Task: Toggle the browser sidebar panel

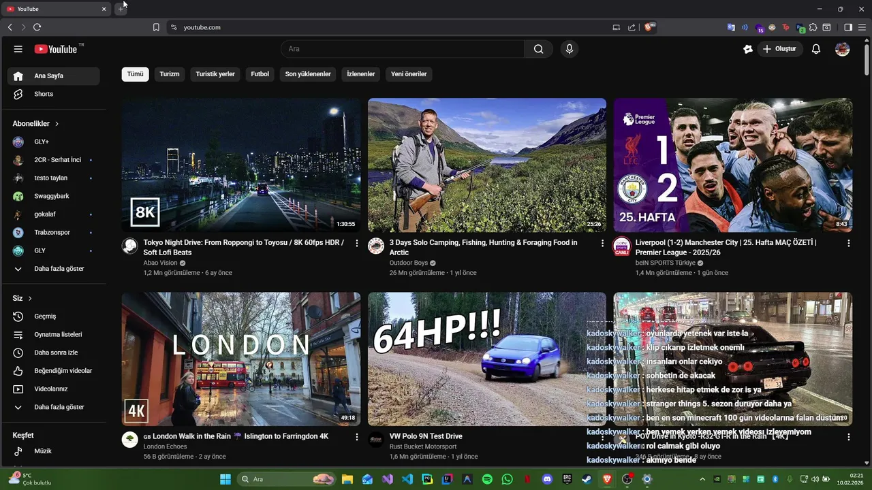Action: click(848, 27)
